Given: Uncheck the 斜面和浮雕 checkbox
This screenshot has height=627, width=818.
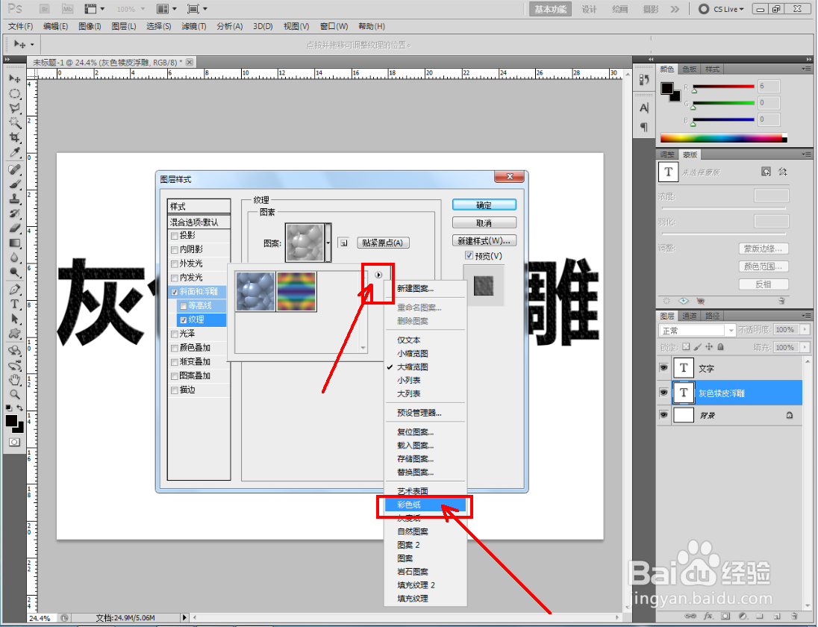Looking at the screenshot, I should (x=175, y=292).
